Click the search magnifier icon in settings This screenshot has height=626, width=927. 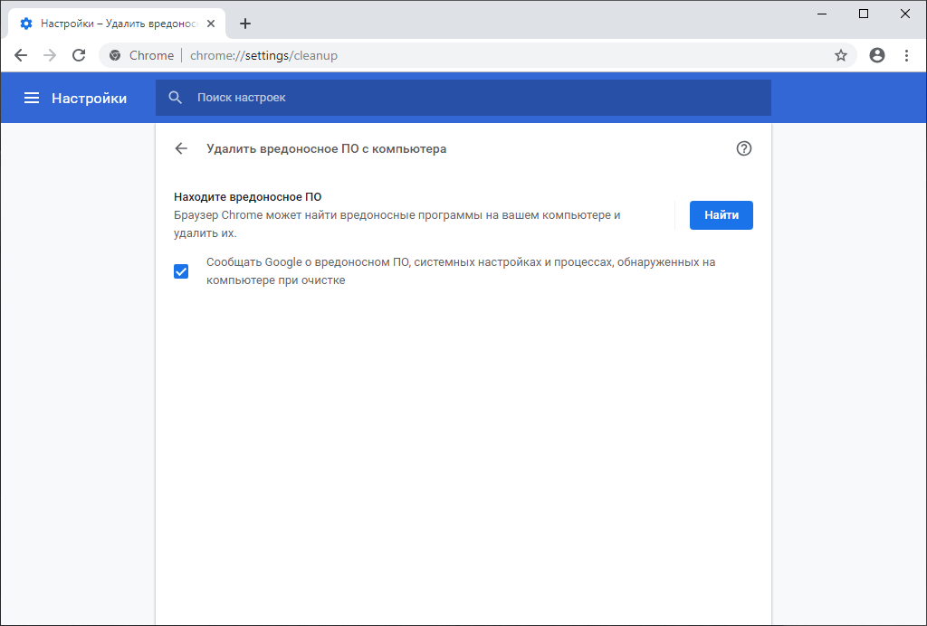point(176,98)
